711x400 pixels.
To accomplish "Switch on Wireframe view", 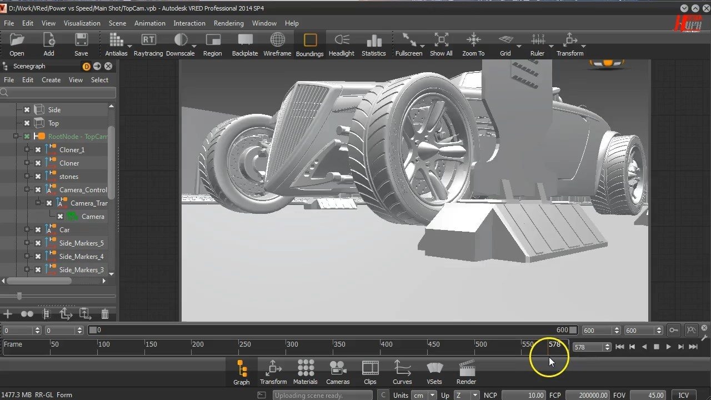I will (277, 40).
